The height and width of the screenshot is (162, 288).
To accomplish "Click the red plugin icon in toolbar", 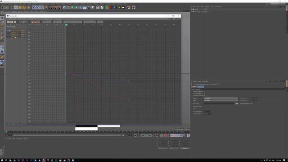I will [x=111, y=7].
